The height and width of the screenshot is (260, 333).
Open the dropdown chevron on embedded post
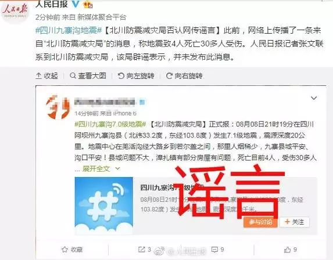(x=314, y=98)
